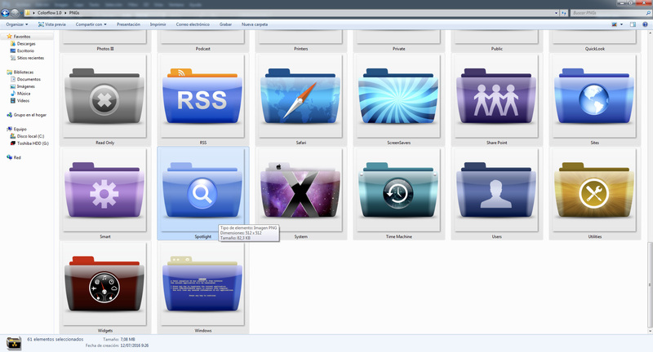
Task: Open the Imágenes library
Action: pyautogui.click(x=23, y=86)
